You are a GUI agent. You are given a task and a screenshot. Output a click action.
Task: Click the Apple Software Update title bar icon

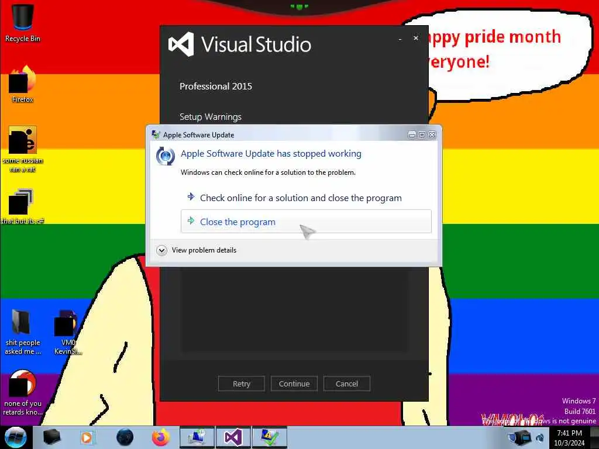point(156,134)
